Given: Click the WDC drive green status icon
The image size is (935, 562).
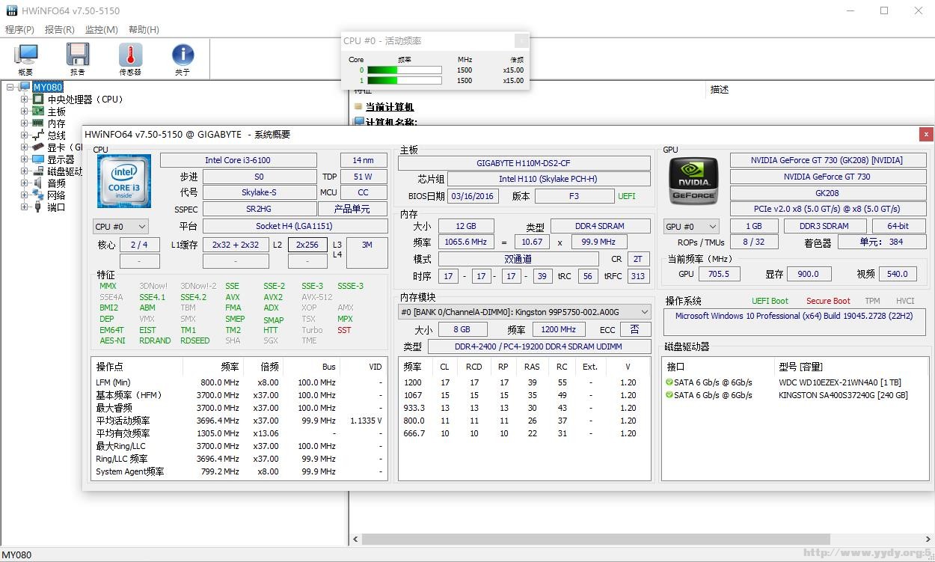Looking at the screenshot, I should point(669,382).
